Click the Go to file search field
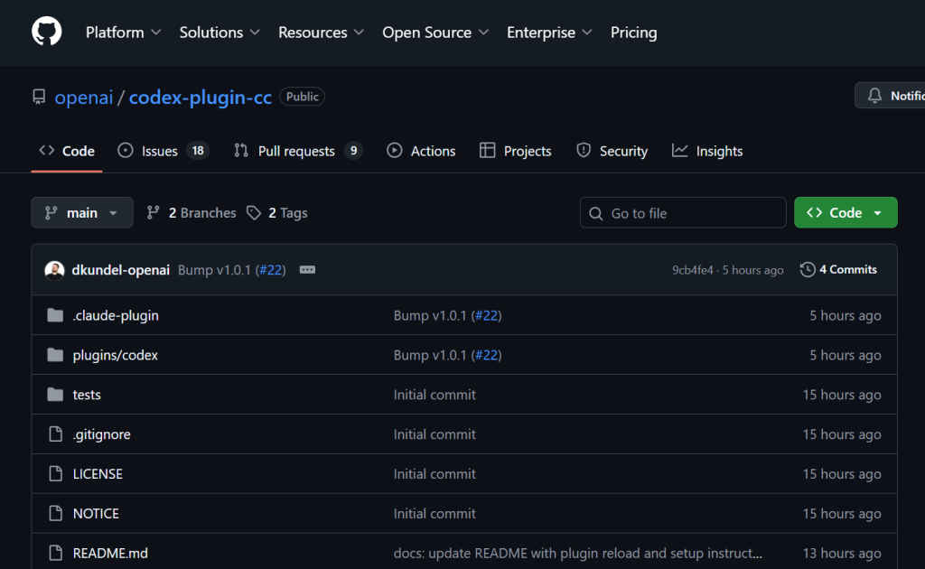The height and width of the screenshot is (569, 925). click(x=683, y=213)
